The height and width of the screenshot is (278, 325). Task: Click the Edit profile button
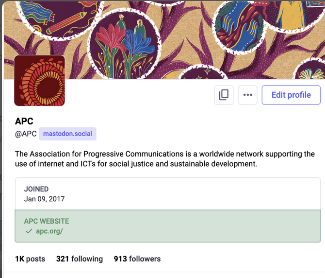[x=291, y=95]
